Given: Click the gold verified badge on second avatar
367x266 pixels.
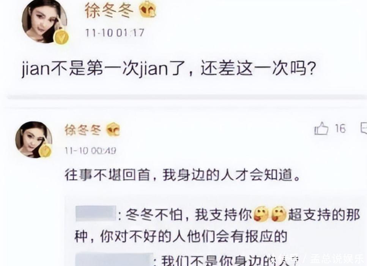Looking at the screenshot, I should (x=45, y=151).
